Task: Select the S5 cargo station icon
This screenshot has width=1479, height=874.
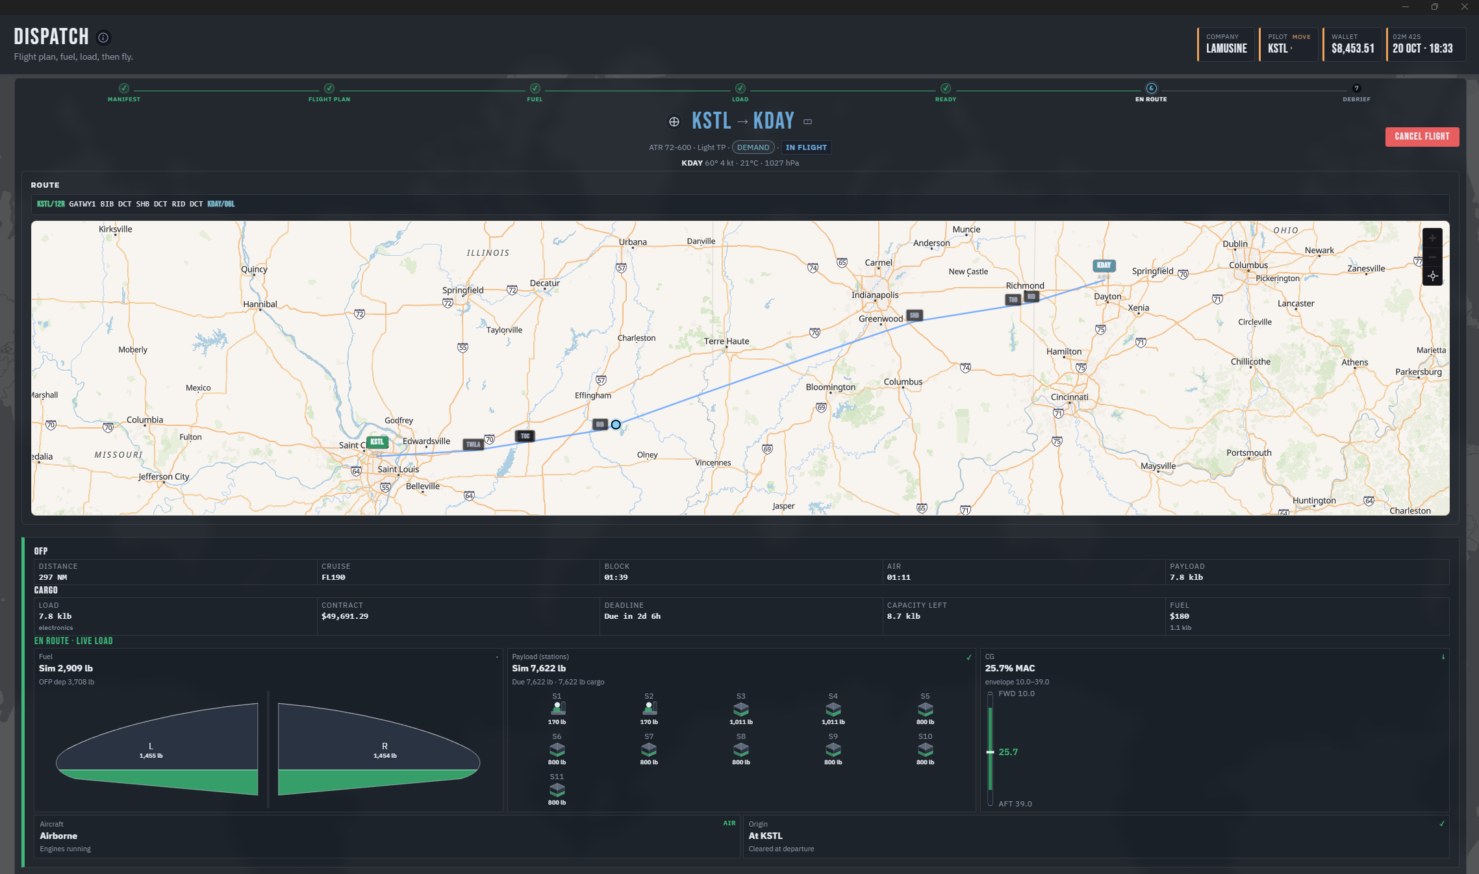Action: point(926,709)
